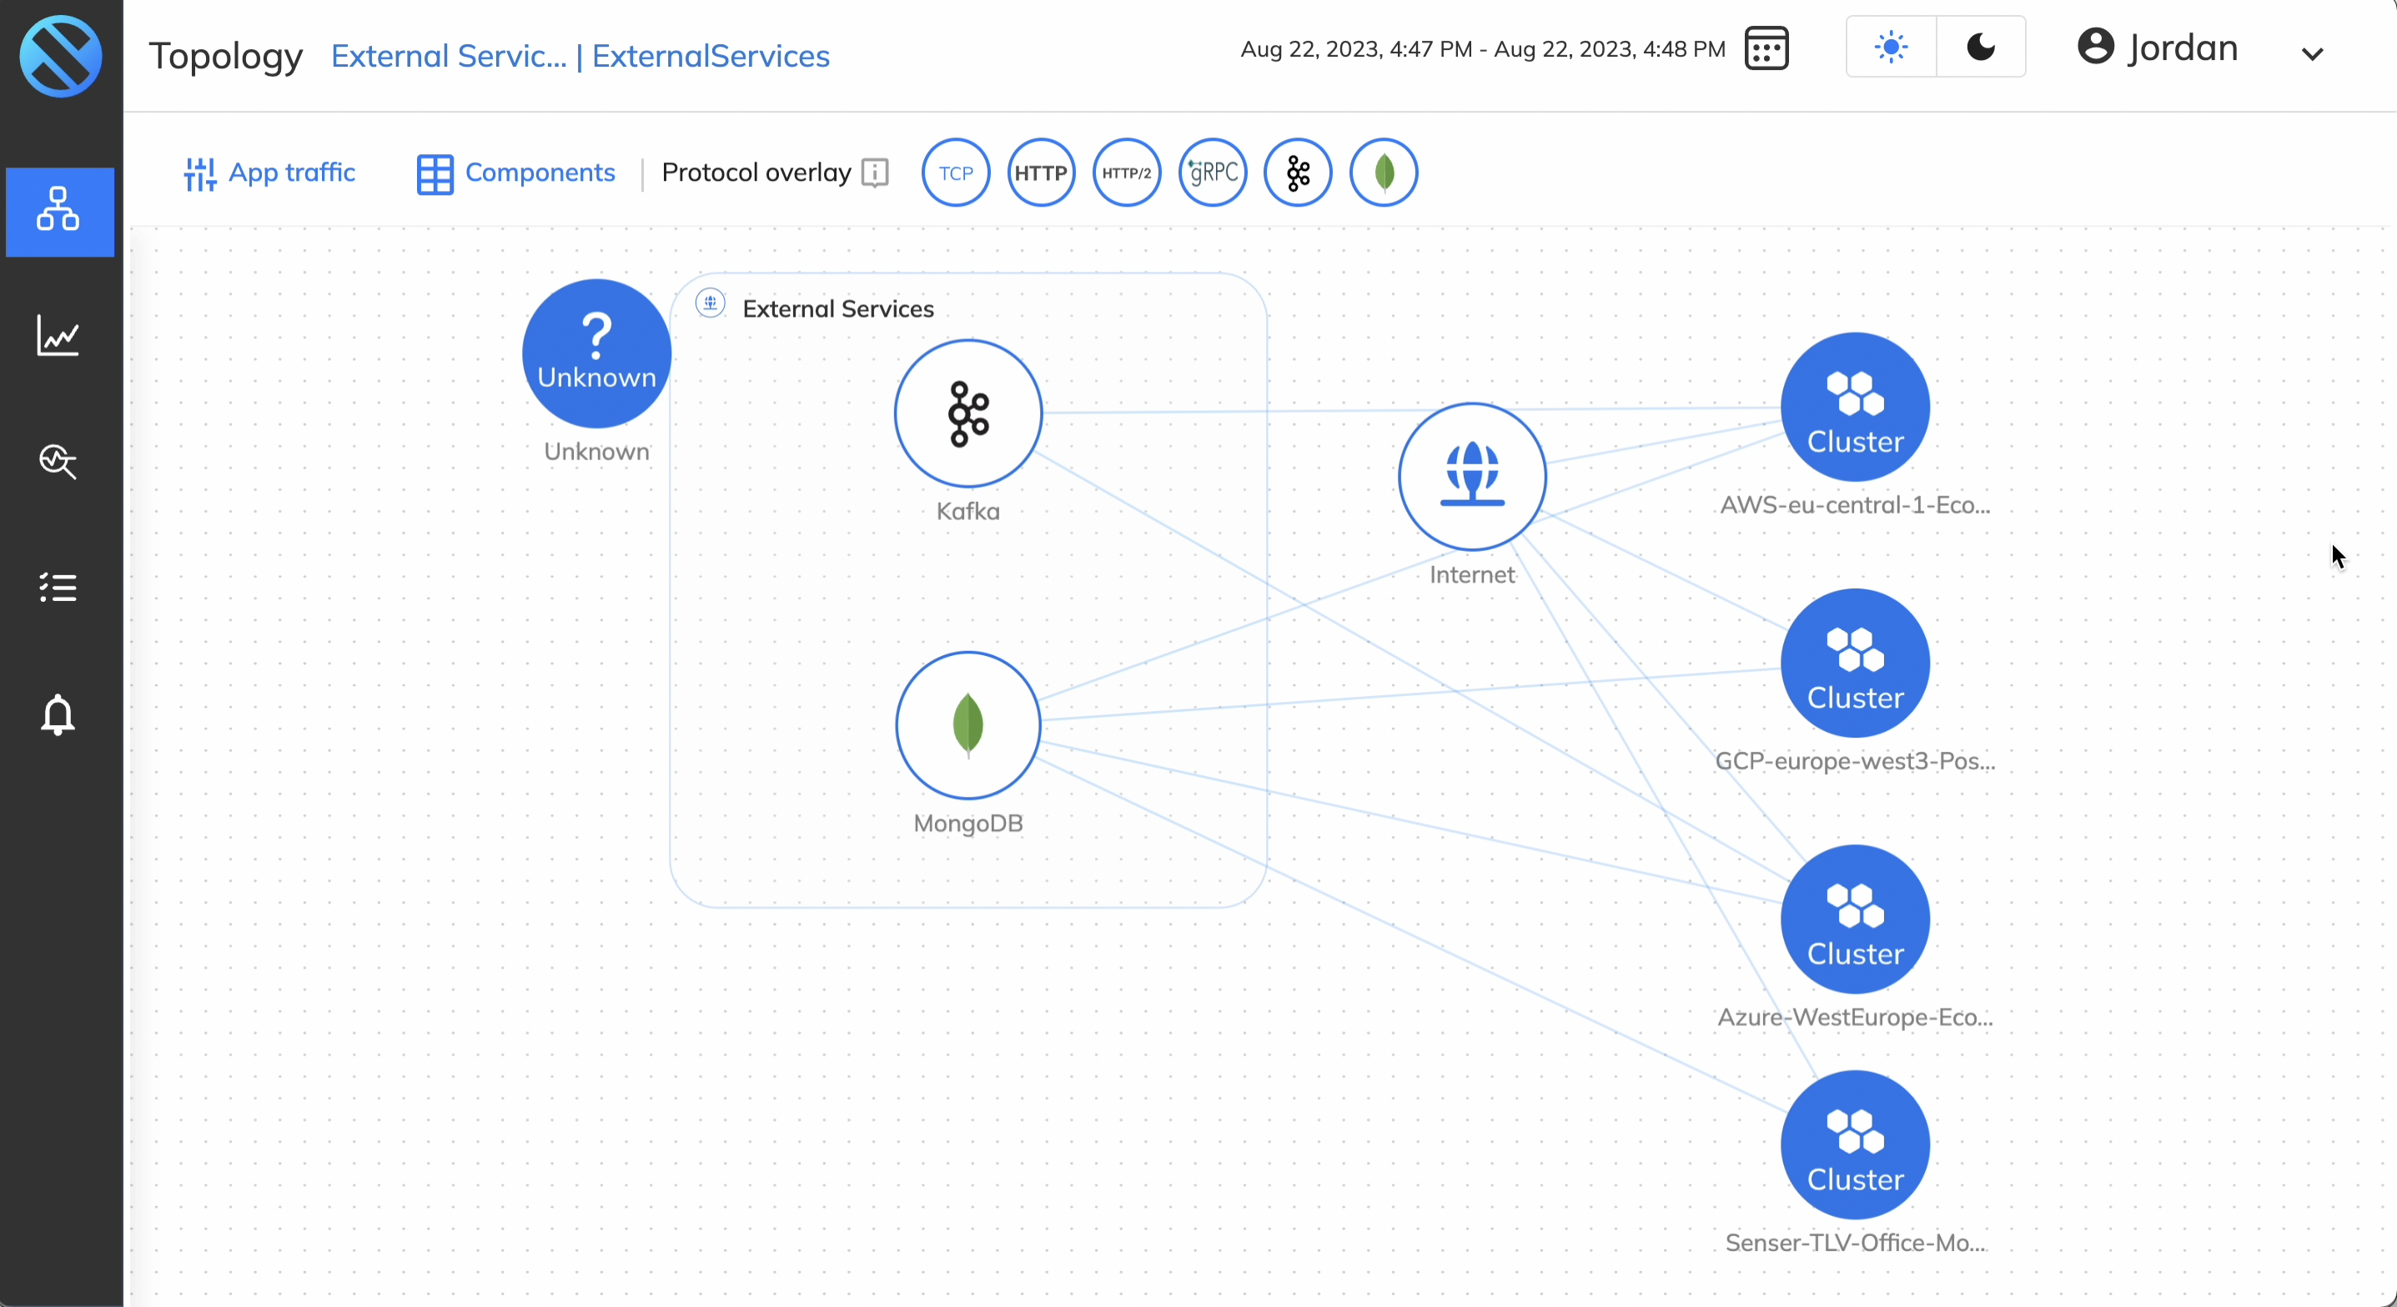
Task: Open the trace search sidebar icon
Action: point(58,462)
